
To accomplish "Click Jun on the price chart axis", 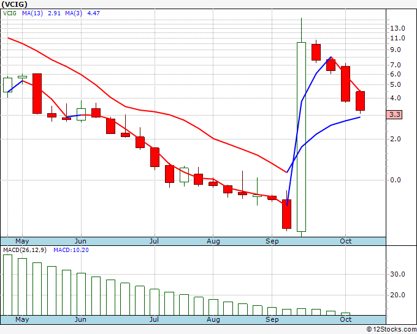I will pyautogui.click(x=80, y=241).
